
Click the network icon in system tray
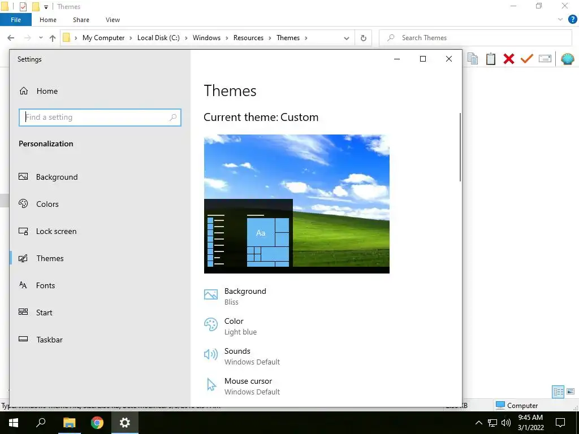point(492,423)
